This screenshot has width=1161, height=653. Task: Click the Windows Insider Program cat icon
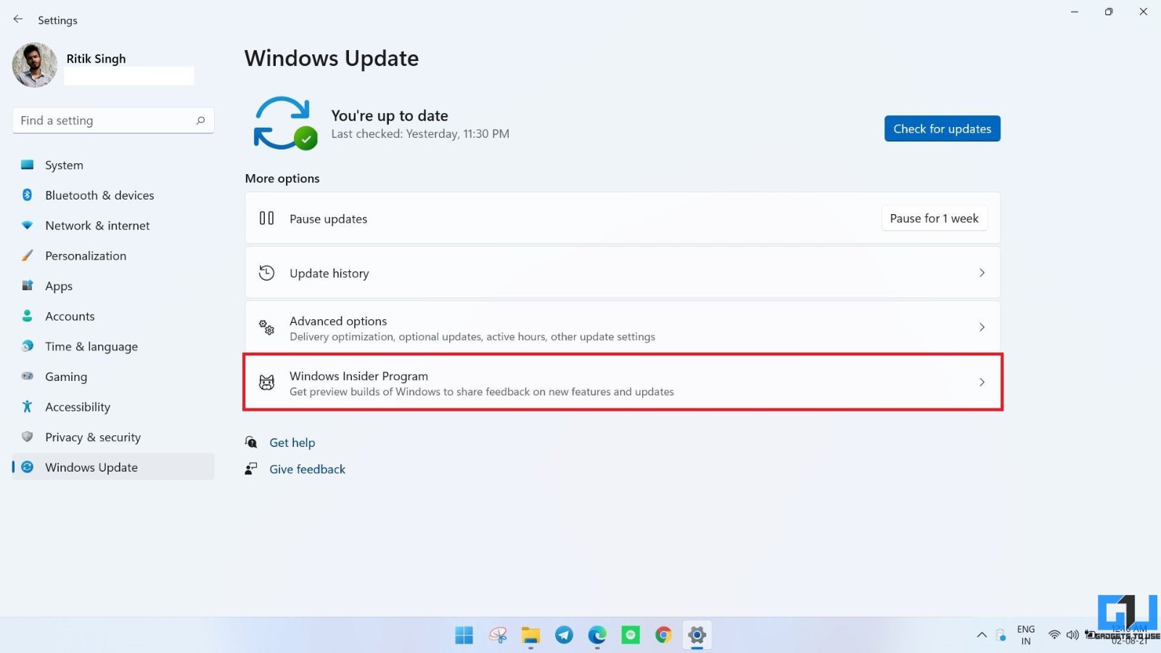click(x=267, y=382)
